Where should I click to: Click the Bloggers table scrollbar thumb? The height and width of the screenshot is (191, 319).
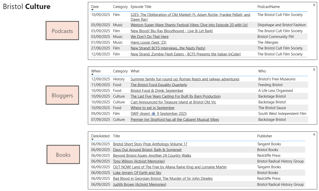pos(314,69)
